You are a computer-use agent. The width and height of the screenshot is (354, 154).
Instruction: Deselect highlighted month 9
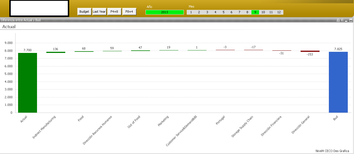pyautogui.click(x=255, y=12)
